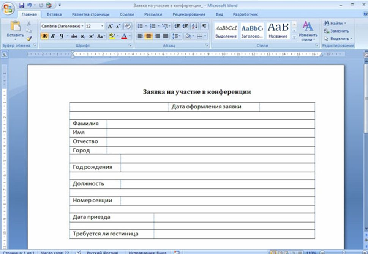Toggle italic (К) formatting
The image size is (368, 254).
click(x=53, y=36)
